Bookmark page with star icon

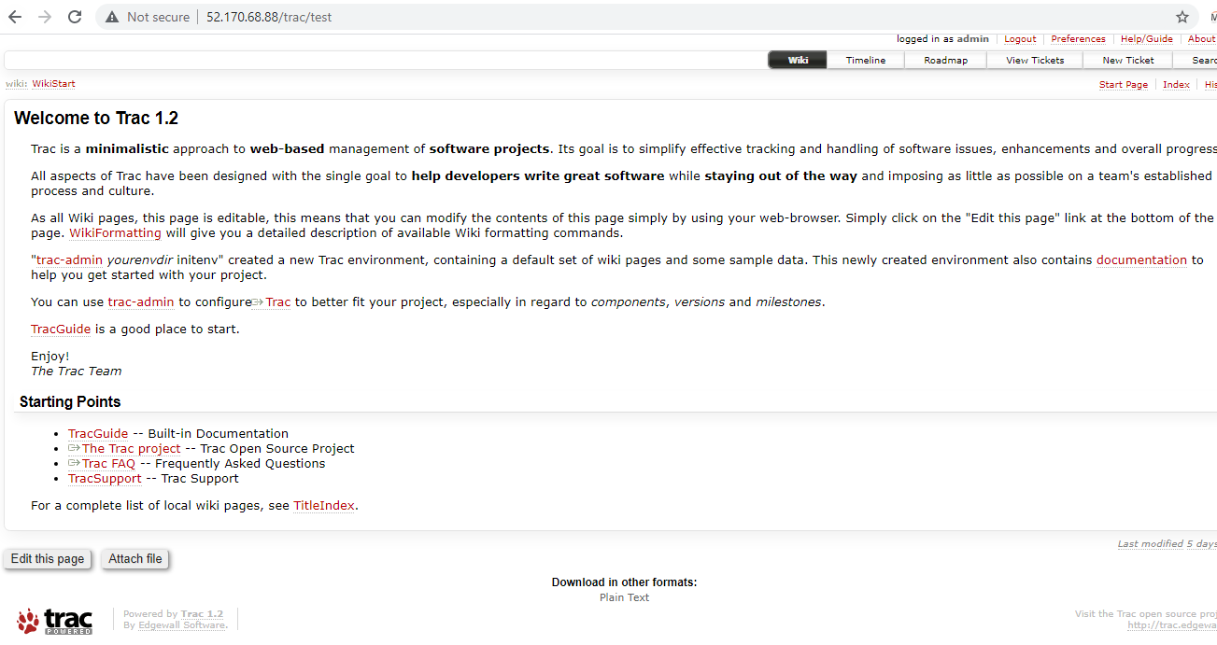[1182, 17]
